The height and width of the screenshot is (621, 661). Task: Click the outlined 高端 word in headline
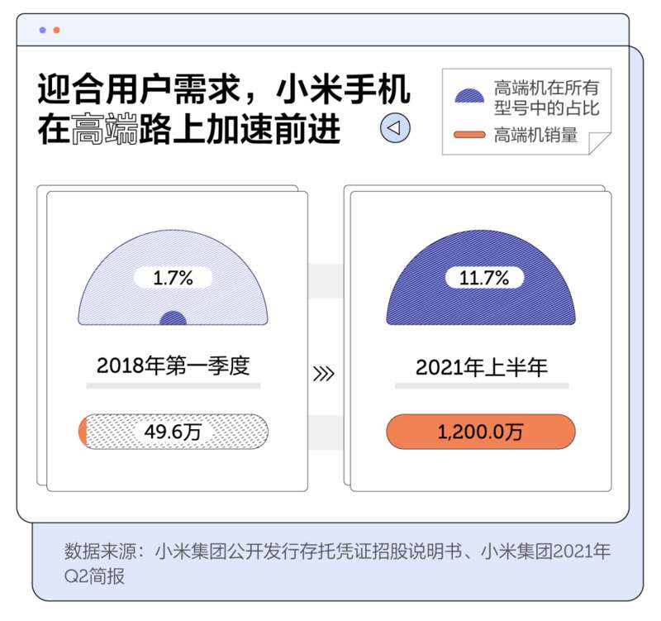[x=105, y=129]
